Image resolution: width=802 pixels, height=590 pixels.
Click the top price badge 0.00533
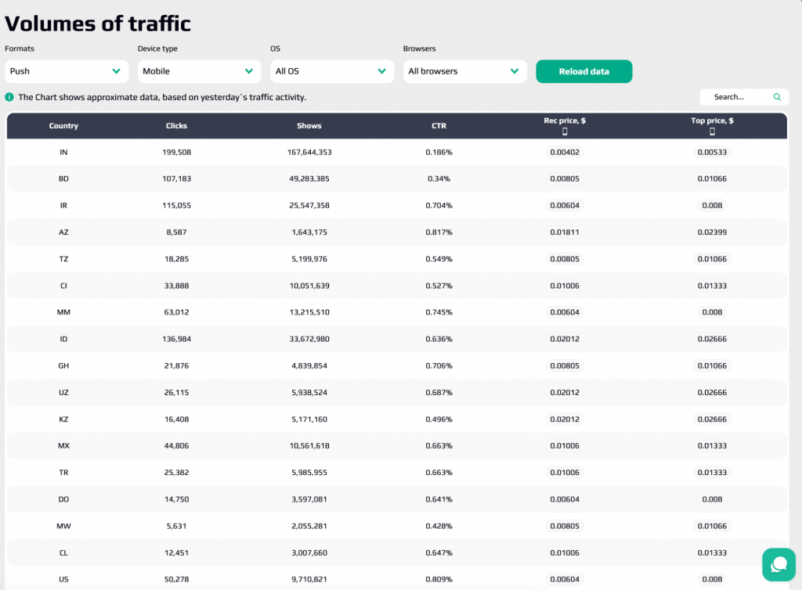[x=712, y=153]
